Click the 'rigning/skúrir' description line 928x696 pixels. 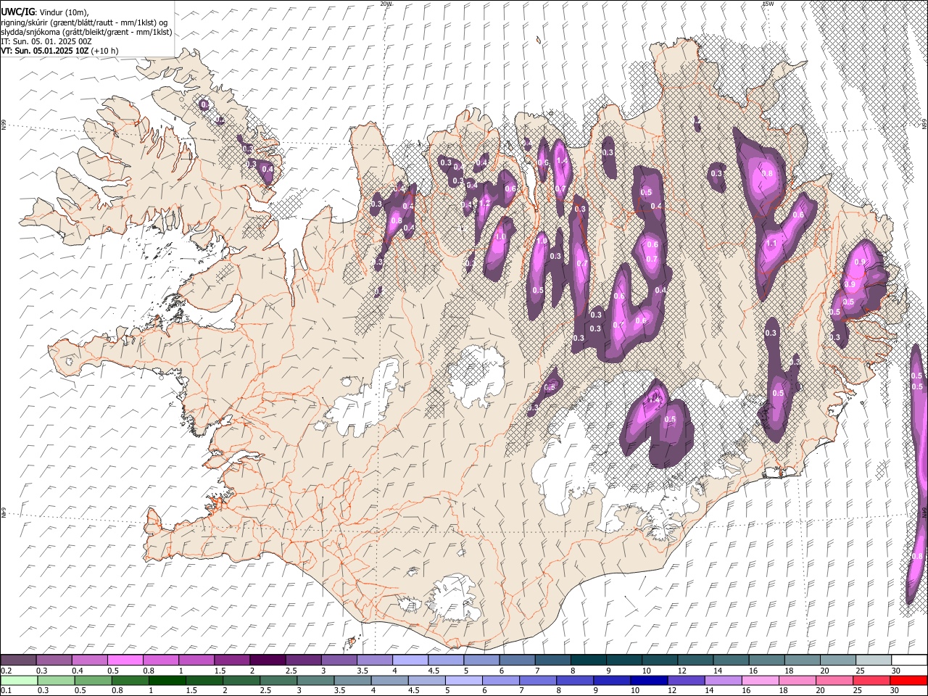pyautogui.click(x=84, y=22)
